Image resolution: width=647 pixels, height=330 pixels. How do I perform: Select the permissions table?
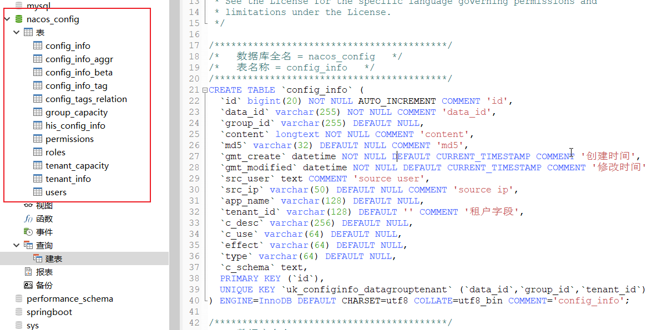tap(70, 139)
